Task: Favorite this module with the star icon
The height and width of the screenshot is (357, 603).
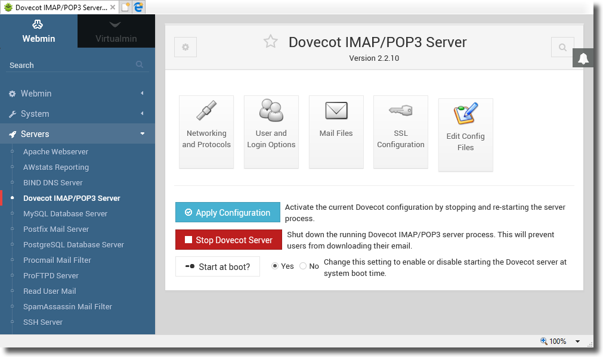Action: tap(271, 42)
